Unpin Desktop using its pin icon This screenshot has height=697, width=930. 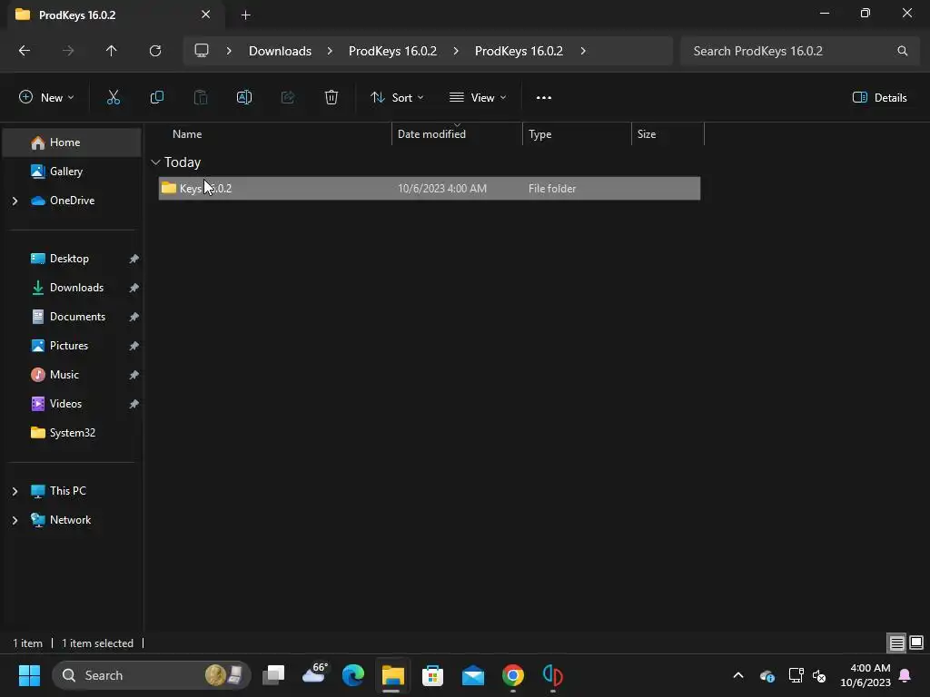(x=134, y=259)
